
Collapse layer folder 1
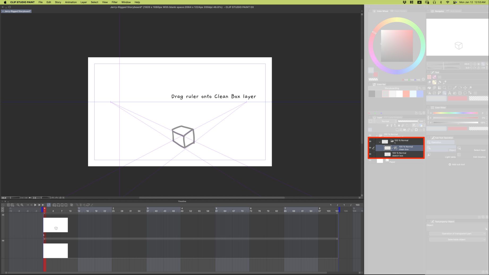(x=380, y=142)
